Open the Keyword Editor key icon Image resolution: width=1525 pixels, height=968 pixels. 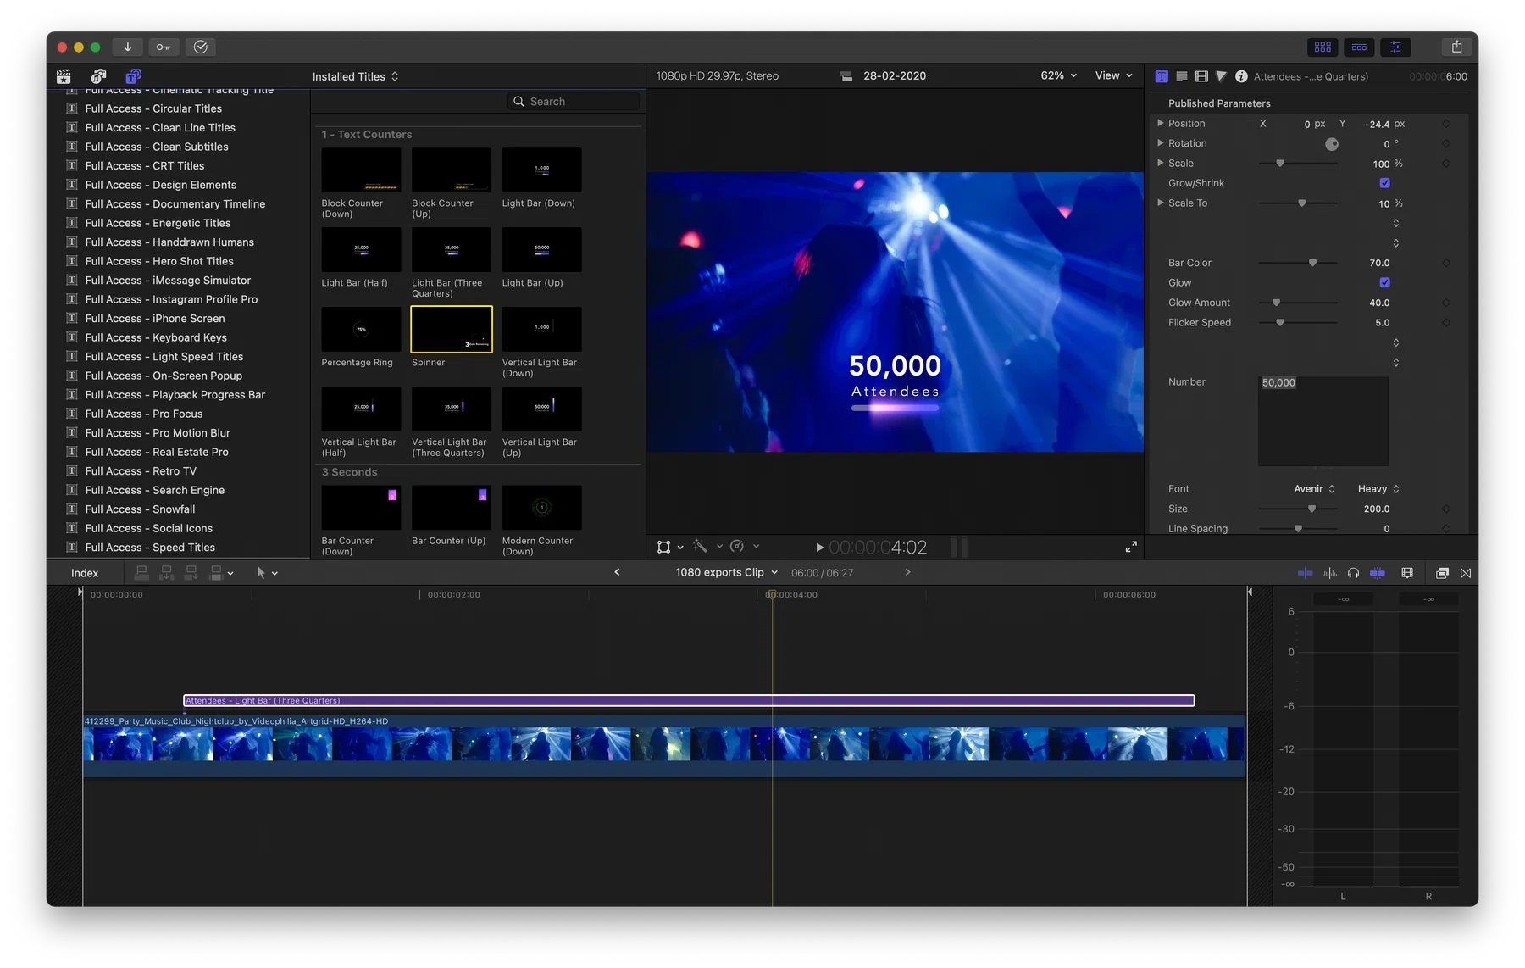[x=164, y=47]
